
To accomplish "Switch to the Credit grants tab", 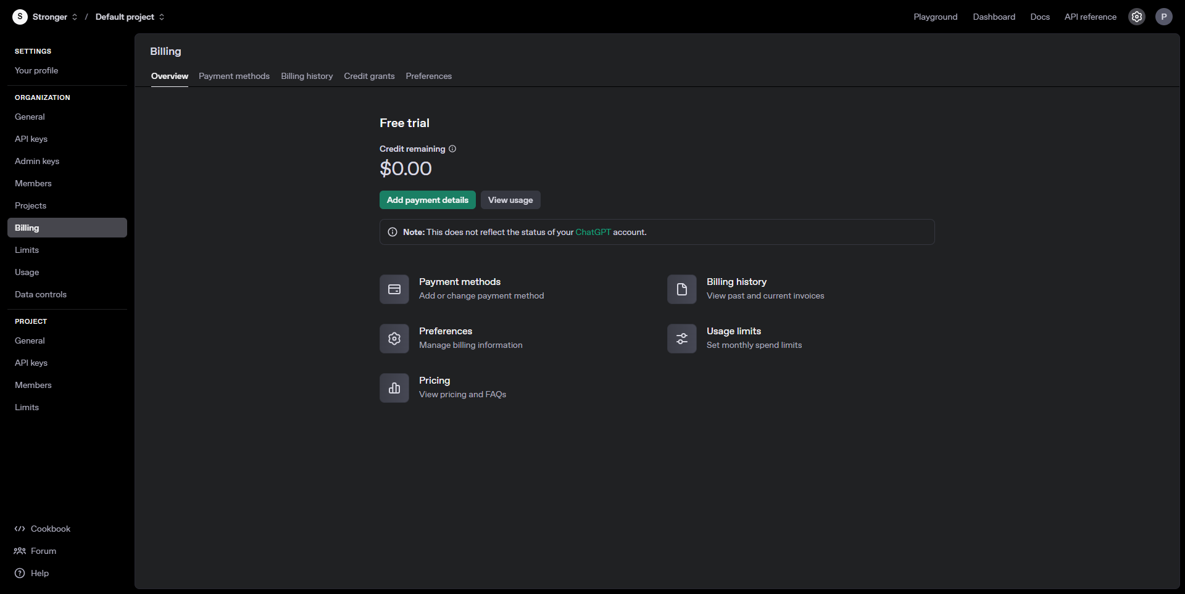I will tap(369, 76).
